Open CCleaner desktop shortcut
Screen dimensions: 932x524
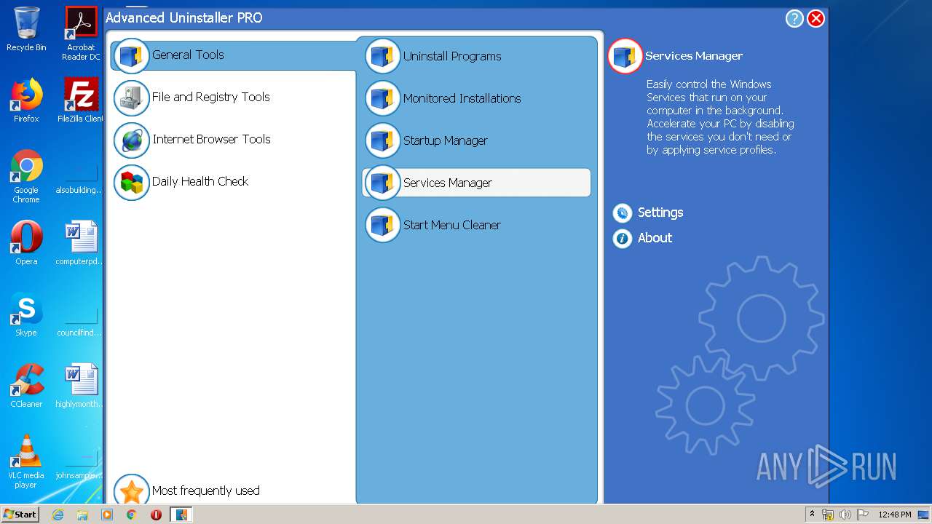[x=26, y=386]
